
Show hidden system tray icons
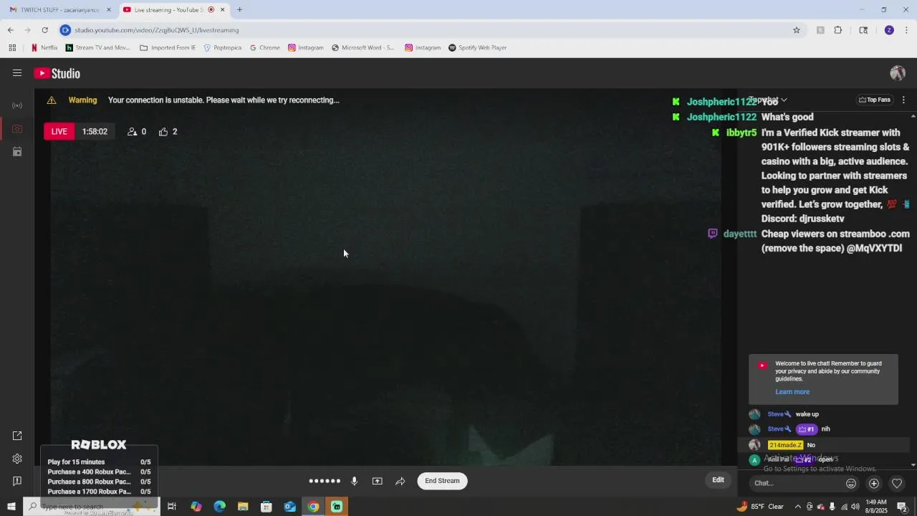798,507
